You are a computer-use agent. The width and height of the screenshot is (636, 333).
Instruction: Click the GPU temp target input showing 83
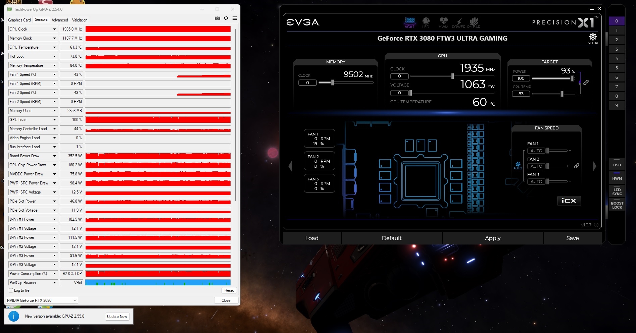tap(521, 94)
